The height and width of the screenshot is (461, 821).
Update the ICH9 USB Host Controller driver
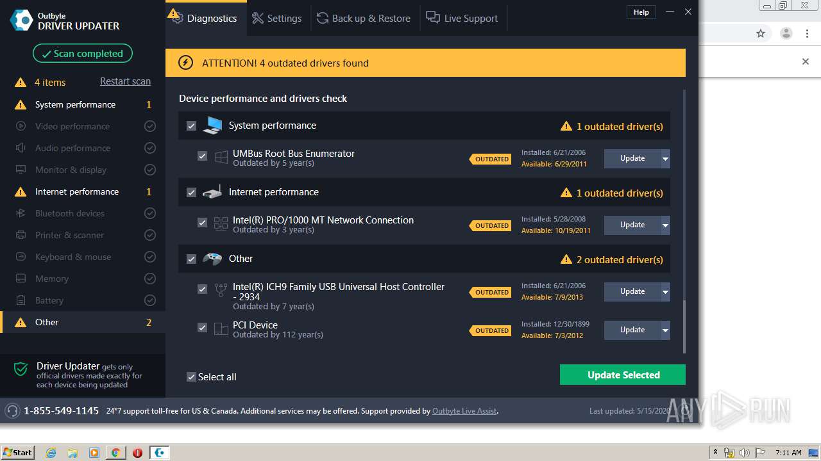632,292
